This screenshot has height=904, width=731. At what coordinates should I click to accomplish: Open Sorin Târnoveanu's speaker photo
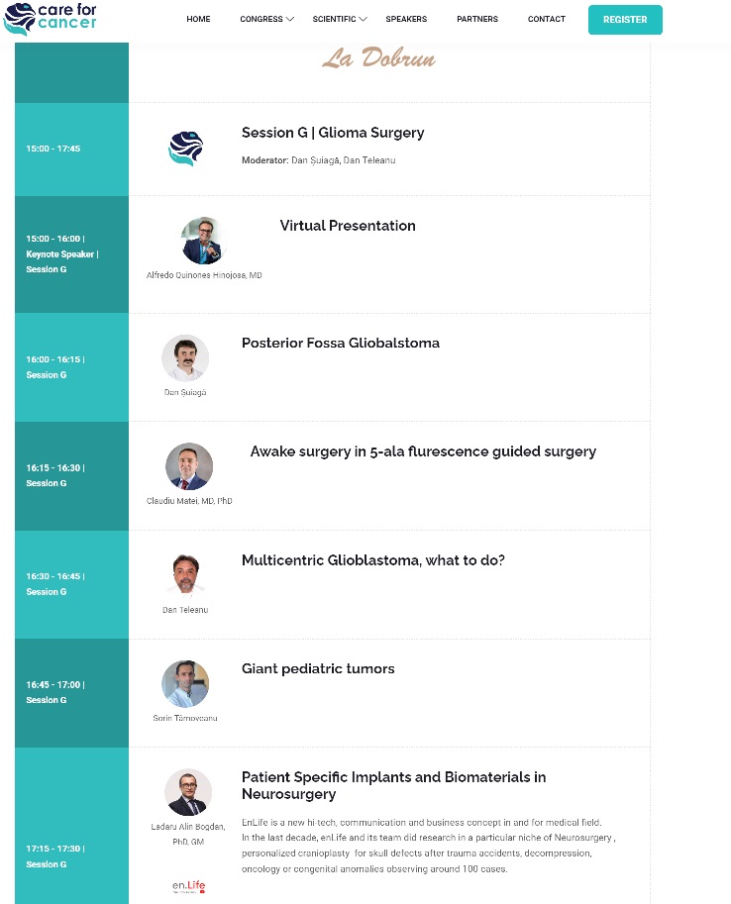pos(185,684)
